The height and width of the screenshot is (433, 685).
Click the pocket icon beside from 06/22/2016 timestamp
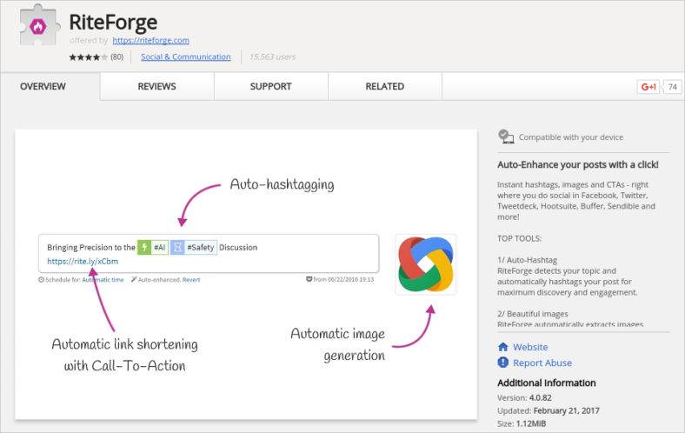click(309, 279)
